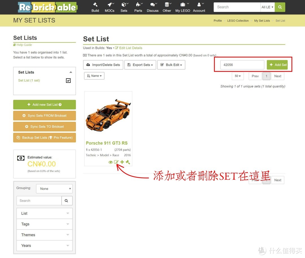Open the Sets menu

pyautogui.click(x=124, y=7)
